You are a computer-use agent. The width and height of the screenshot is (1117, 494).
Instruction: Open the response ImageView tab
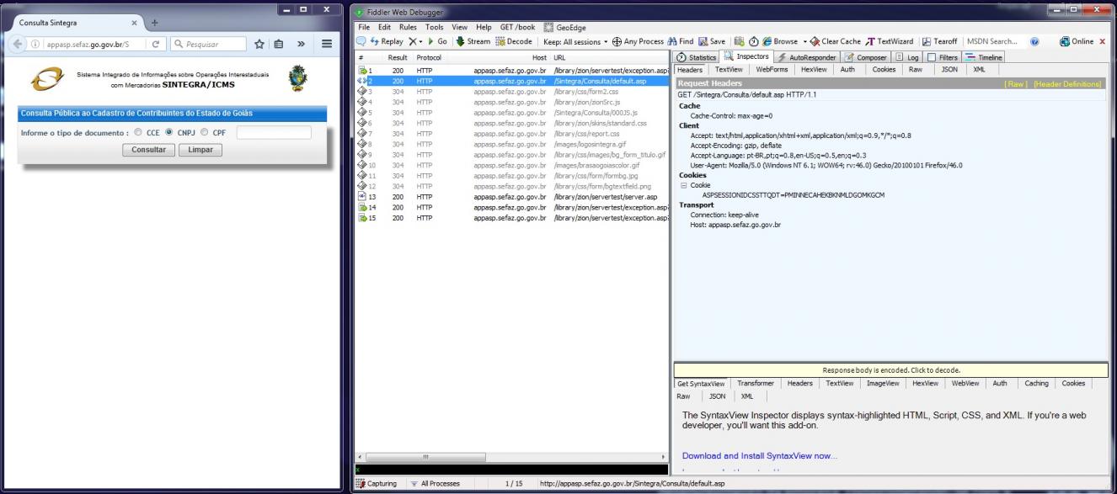coord(883,383)
